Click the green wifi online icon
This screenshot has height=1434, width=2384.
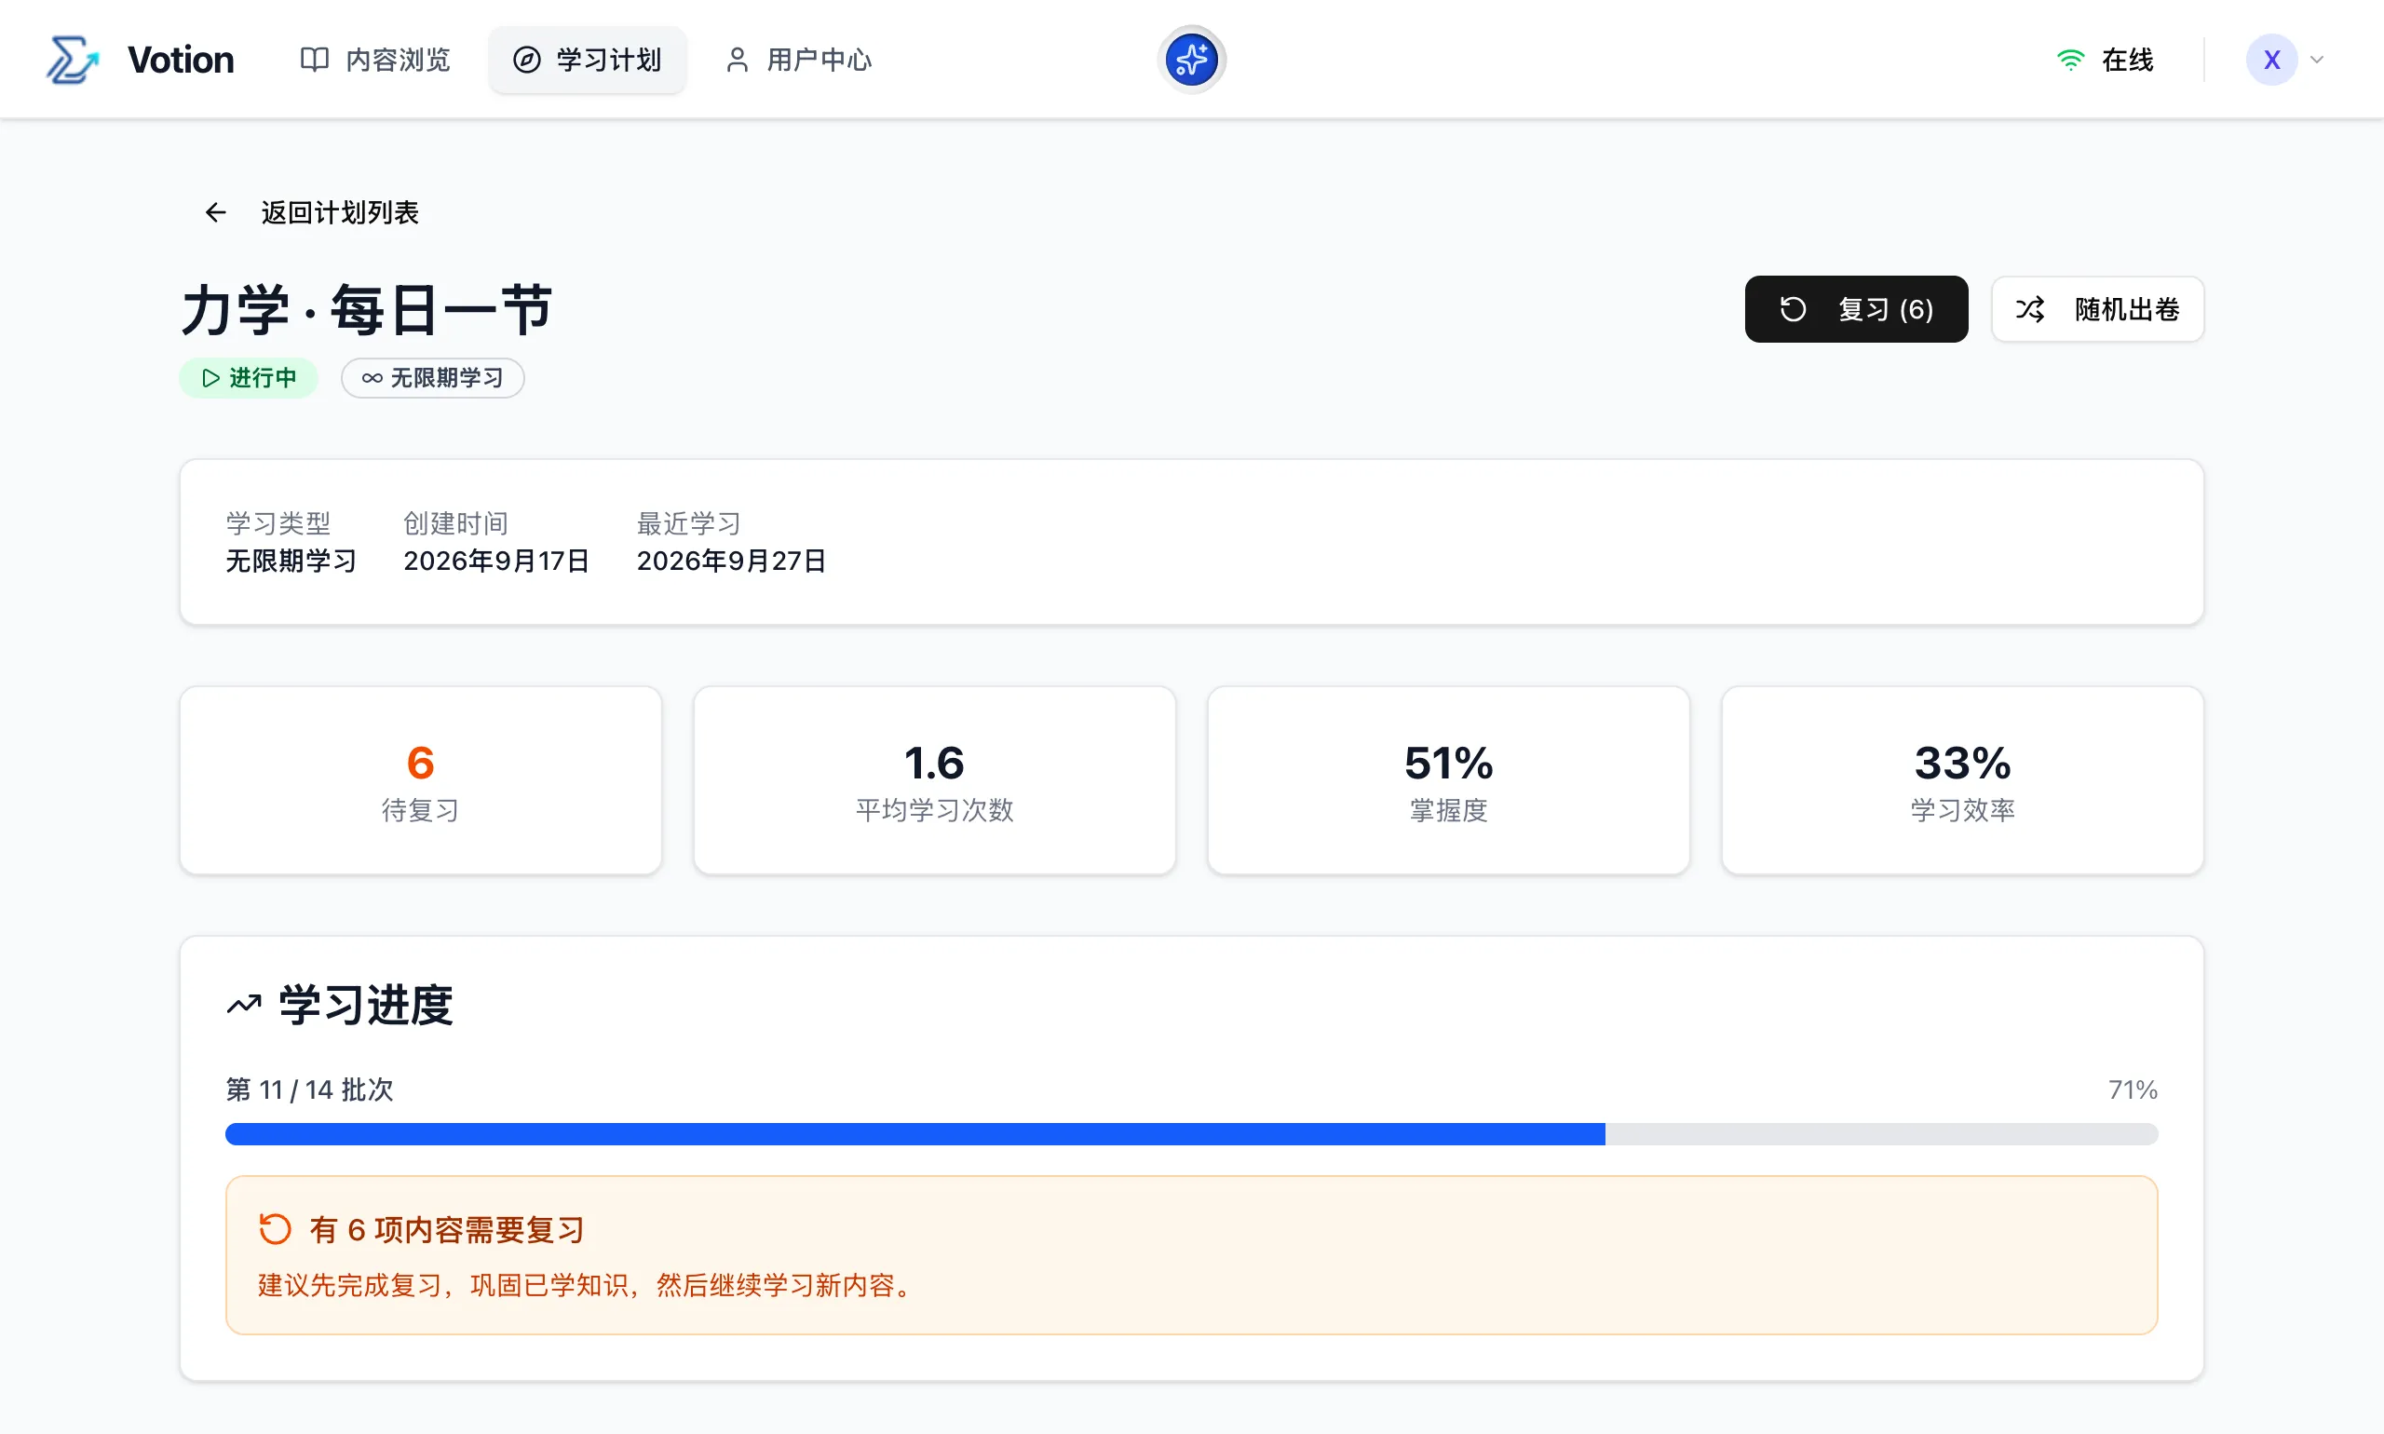point(2070,60)
